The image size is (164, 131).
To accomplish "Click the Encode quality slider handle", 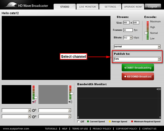I will coord(146,33).
